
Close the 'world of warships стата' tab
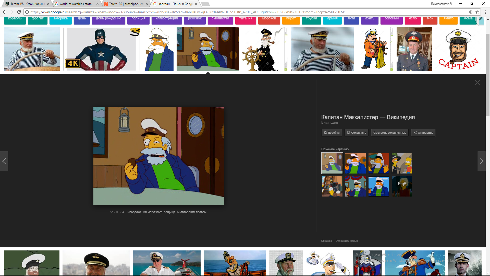(x=97, y=4)
